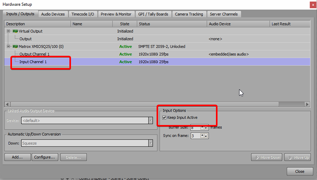The width and height of the screenshot is (317, 180).
Task: Click the <embedded/aes audio> cell
Action: click(x=228, y=54)
